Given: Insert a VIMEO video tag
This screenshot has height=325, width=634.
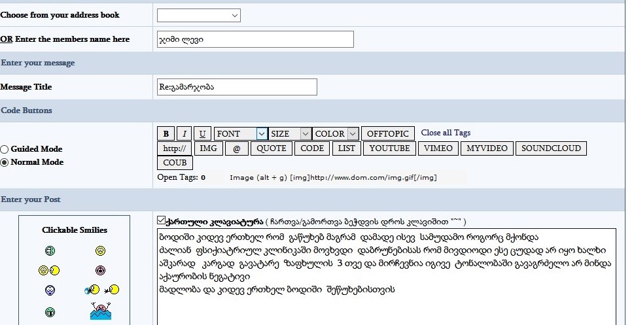Looking at the screenshot, I should [x=438, y=148].
